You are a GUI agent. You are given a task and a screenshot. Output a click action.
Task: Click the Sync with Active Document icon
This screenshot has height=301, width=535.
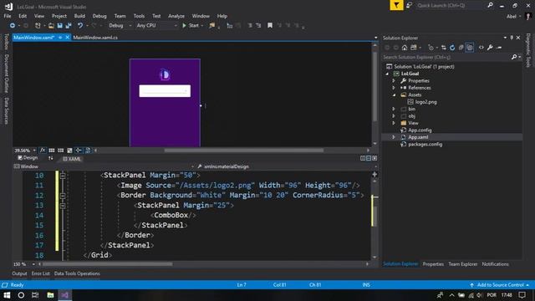point(443,48)
